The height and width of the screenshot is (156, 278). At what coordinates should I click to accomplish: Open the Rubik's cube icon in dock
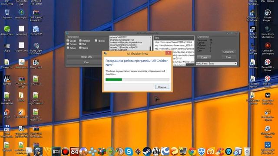[x=102, y=152]
